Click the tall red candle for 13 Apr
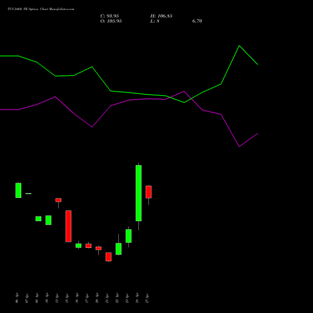Screen dimensions: 313x313 click(x=68, y=226)
